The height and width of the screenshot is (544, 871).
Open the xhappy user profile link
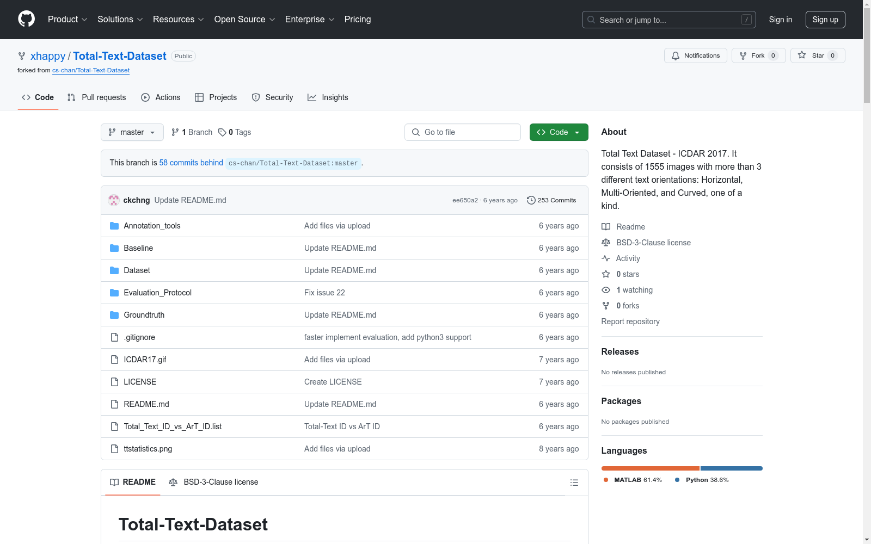[48, 56]
